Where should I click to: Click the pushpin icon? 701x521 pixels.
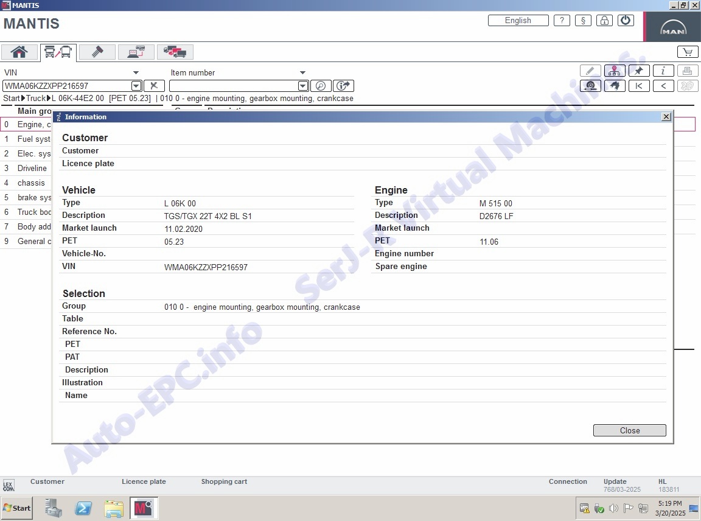[x=639, y=71]
